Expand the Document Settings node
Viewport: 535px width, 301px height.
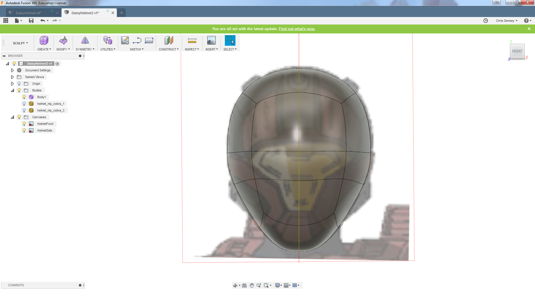pos(12,70)
